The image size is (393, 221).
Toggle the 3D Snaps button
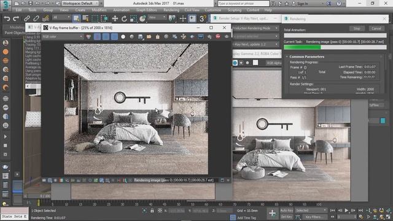pyautogui.click(x=203, y=18)
